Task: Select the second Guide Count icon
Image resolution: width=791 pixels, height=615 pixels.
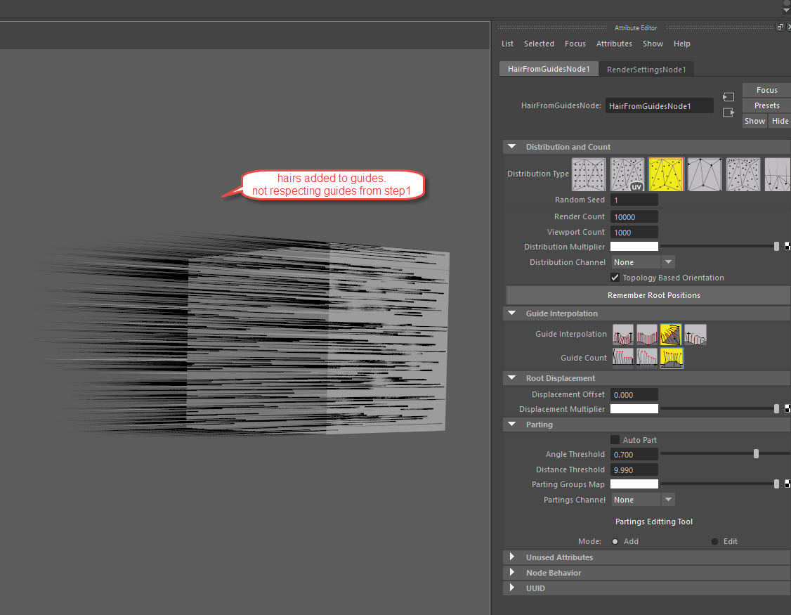Action: (647, 358)
